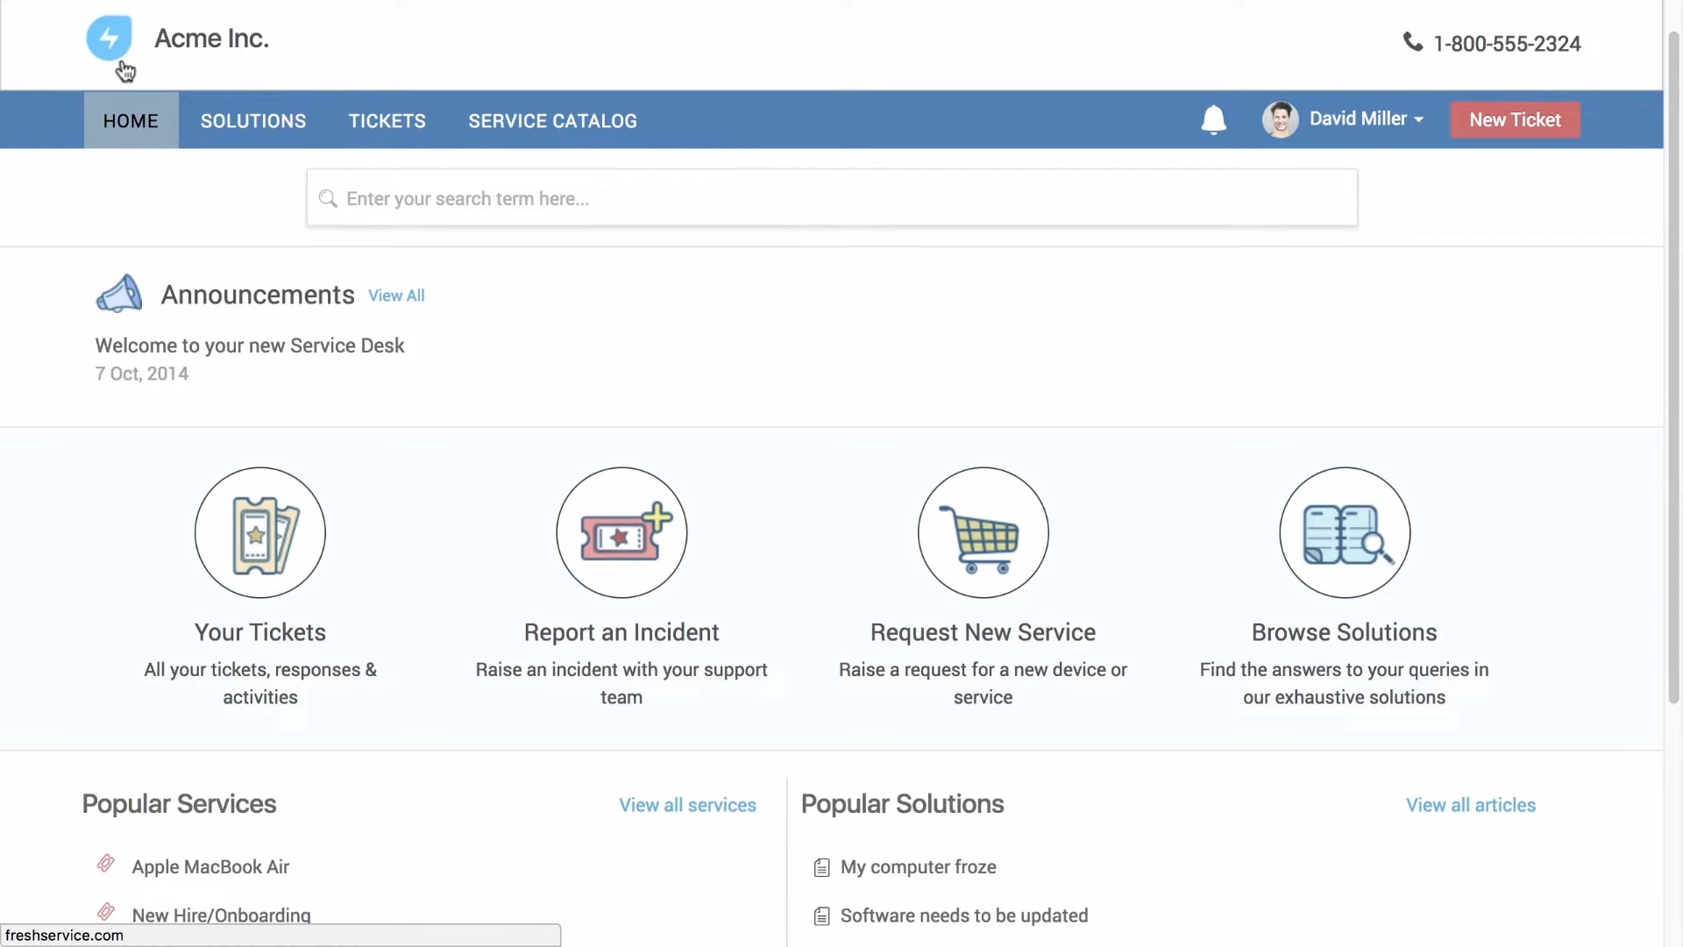
Task: Click the Acme Inc lightning logo
Action: coord(110,38)
